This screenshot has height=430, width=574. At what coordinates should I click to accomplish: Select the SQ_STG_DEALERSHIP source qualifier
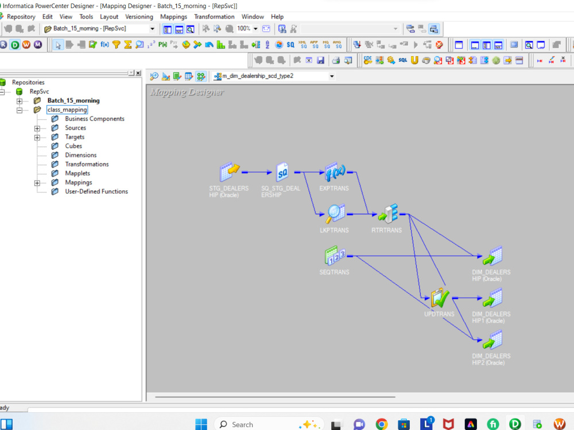282,172
